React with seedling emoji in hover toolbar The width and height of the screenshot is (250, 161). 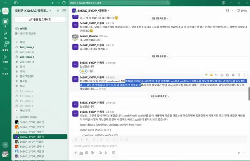[206, 75]
